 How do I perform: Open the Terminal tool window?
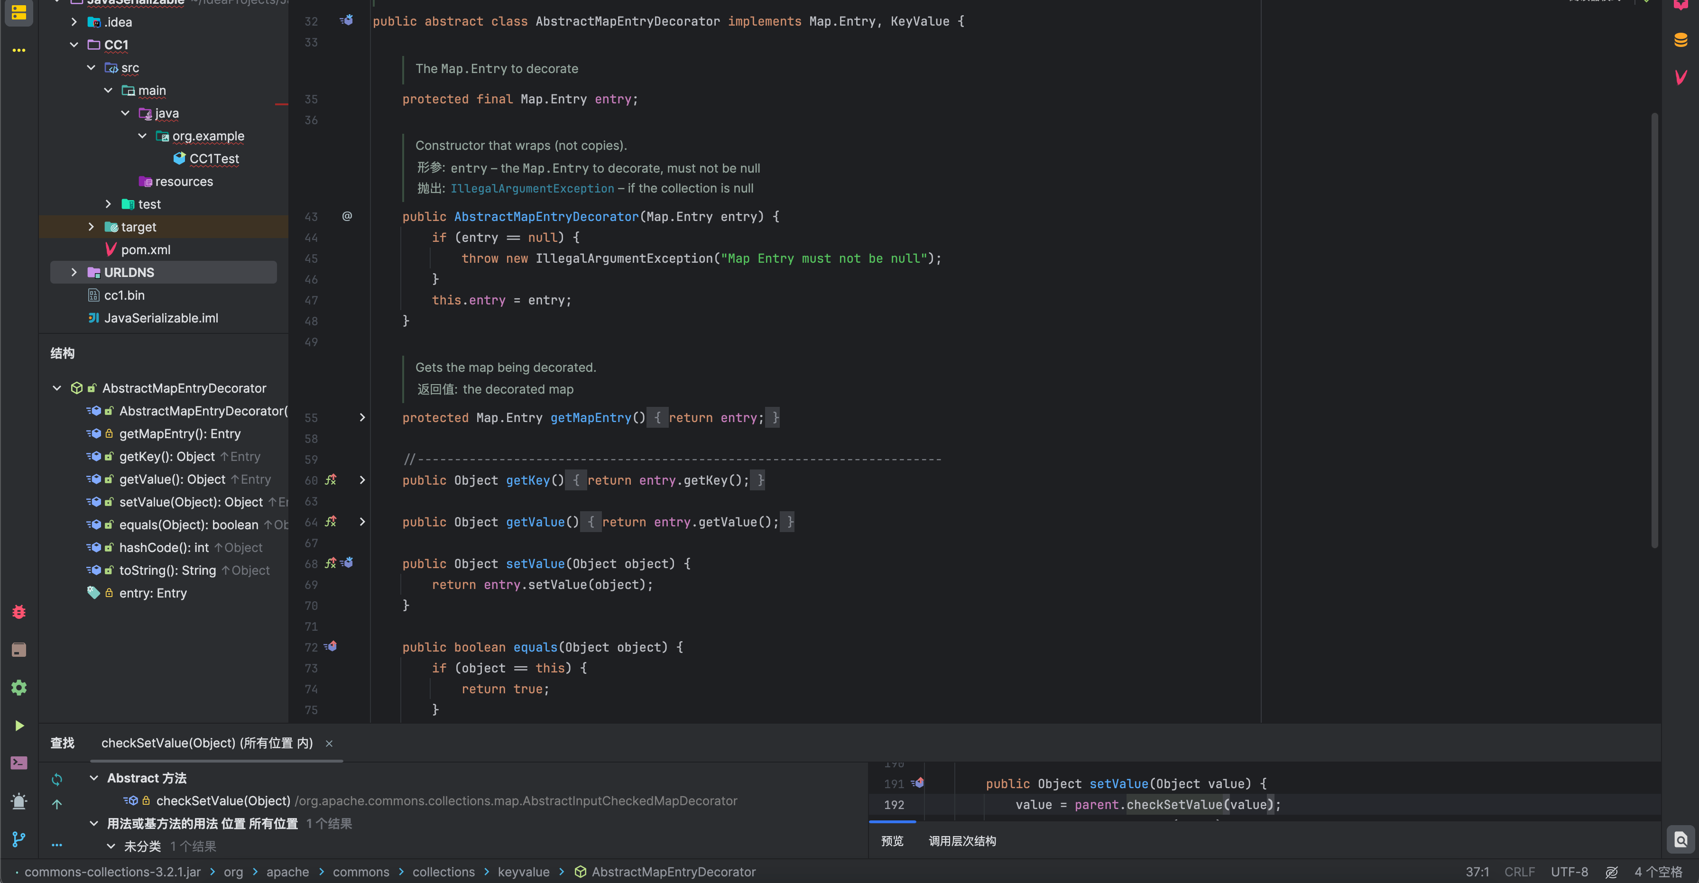tap(18, 763)
